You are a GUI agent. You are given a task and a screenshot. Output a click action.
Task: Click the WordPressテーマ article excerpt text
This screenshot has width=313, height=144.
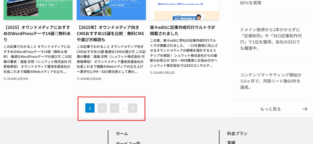click(38, 59)
